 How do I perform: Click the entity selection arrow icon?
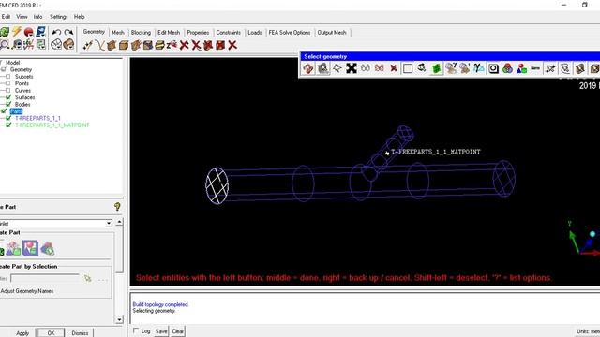coord(87,278)
